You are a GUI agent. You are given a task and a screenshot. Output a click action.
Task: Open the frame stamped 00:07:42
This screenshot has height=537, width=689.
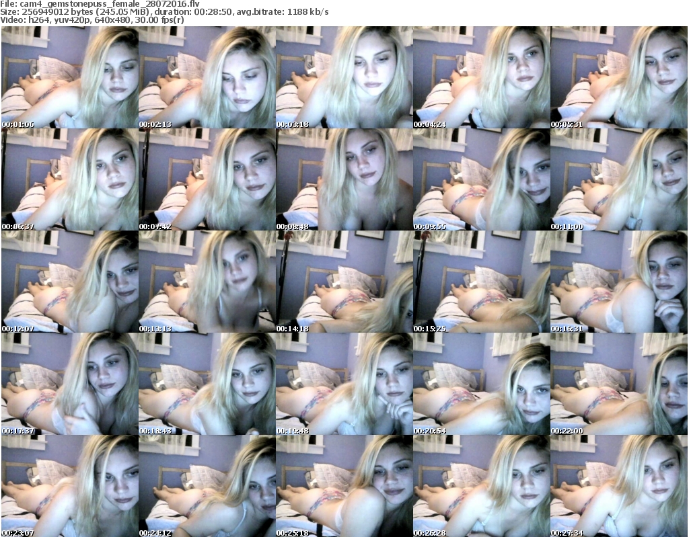click(x=207, y=179)
